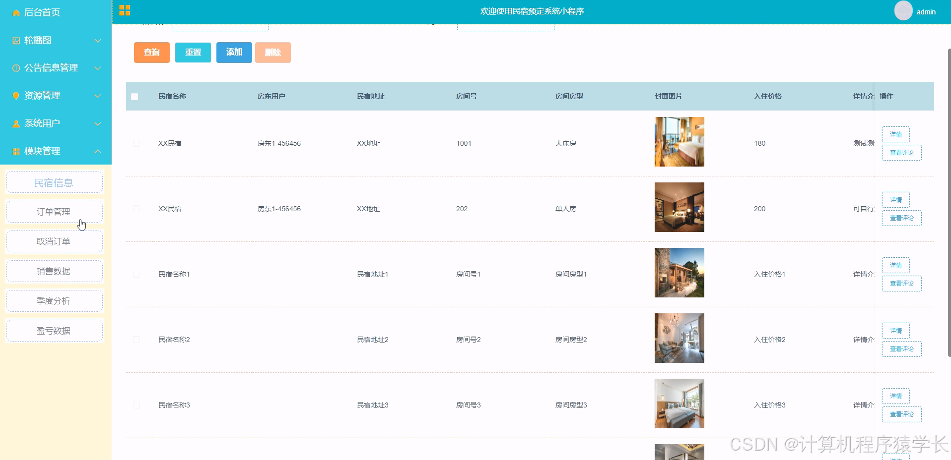Click the orange grid icon in header

(x=125, y=10)
